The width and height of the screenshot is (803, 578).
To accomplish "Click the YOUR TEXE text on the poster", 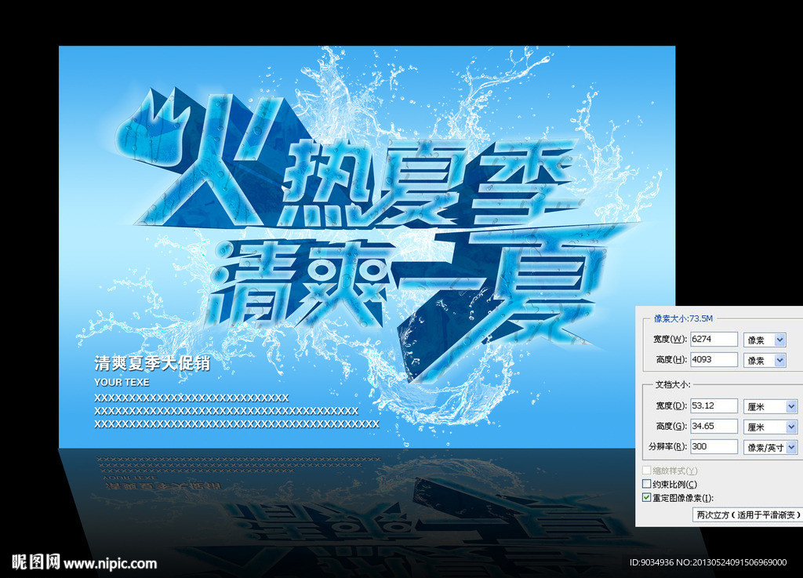I will [x=122, y=383].
